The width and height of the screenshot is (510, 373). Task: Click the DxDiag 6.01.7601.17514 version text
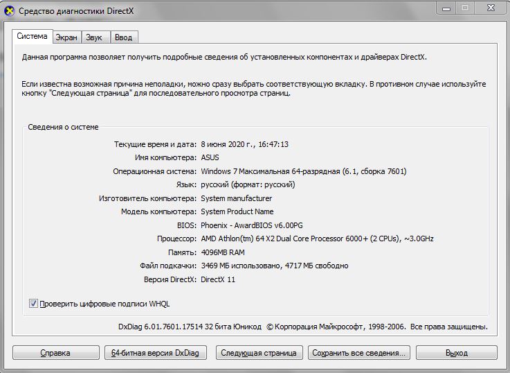point(190,327)
